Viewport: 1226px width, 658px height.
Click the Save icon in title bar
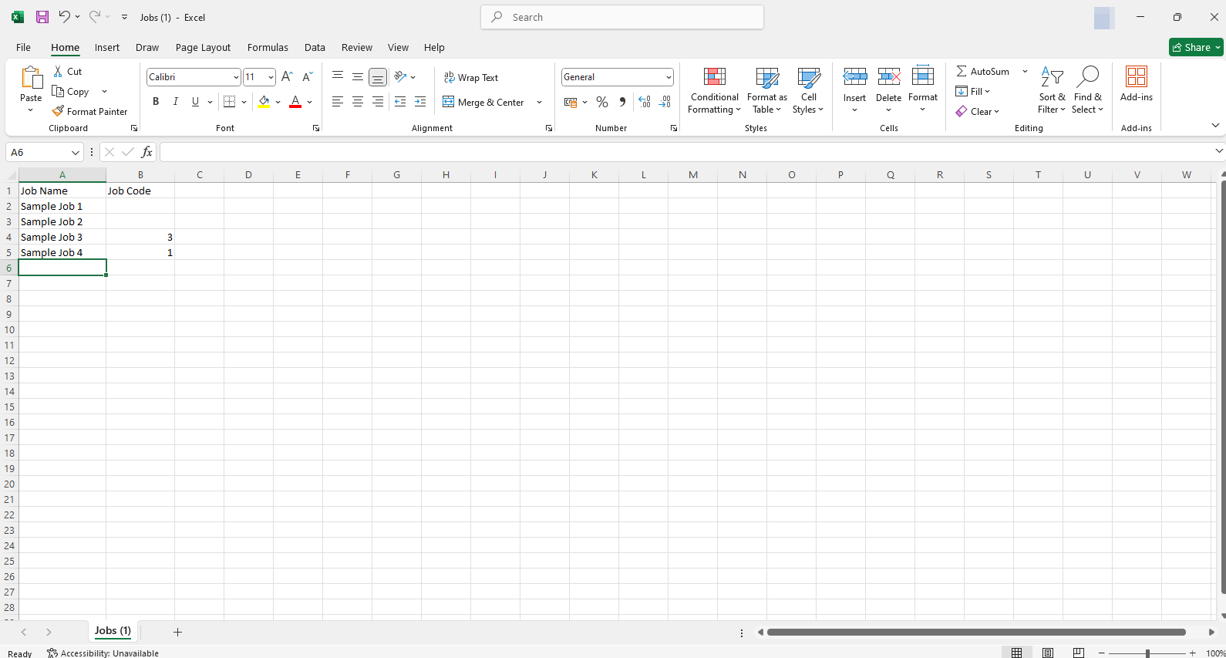[42, 17]
